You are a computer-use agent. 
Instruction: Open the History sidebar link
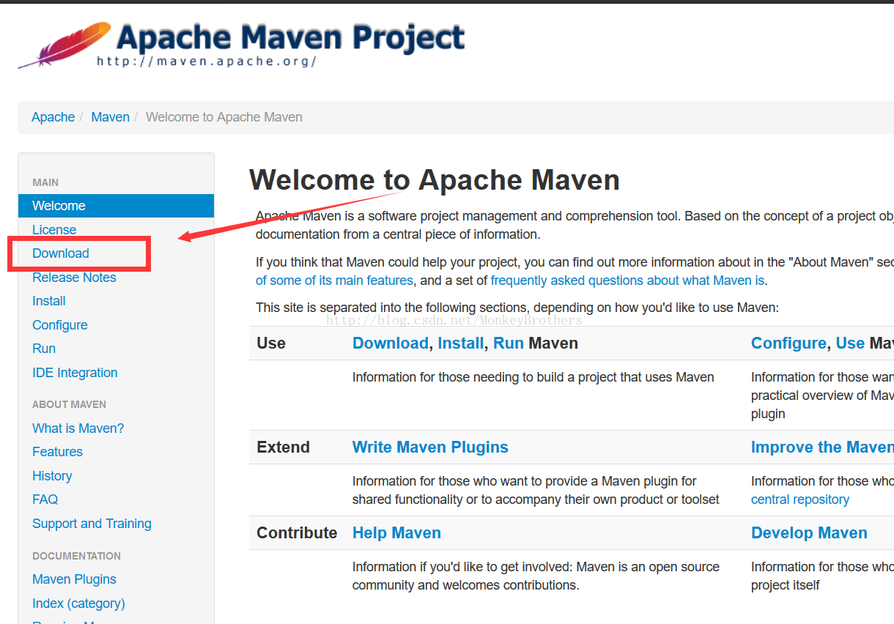52,476
